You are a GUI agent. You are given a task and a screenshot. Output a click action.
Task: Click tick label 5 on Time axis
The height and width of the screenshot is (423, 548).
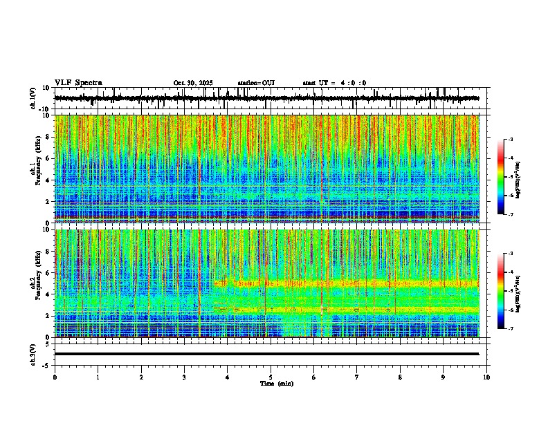coord(271,377)
